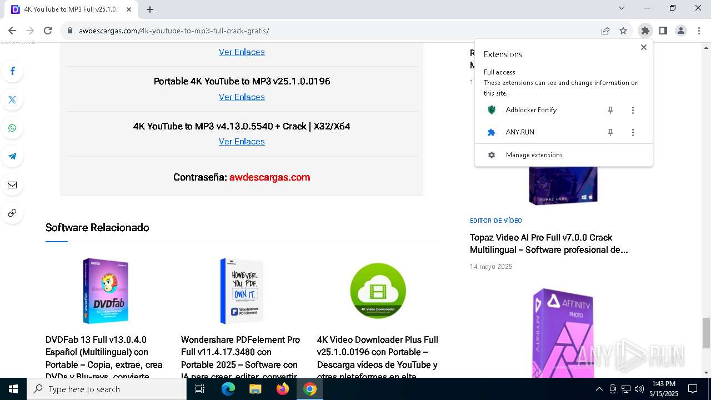Click the ANY.RUN extension puzzle icon
This screenshot has width=711, height=400.
491,132
